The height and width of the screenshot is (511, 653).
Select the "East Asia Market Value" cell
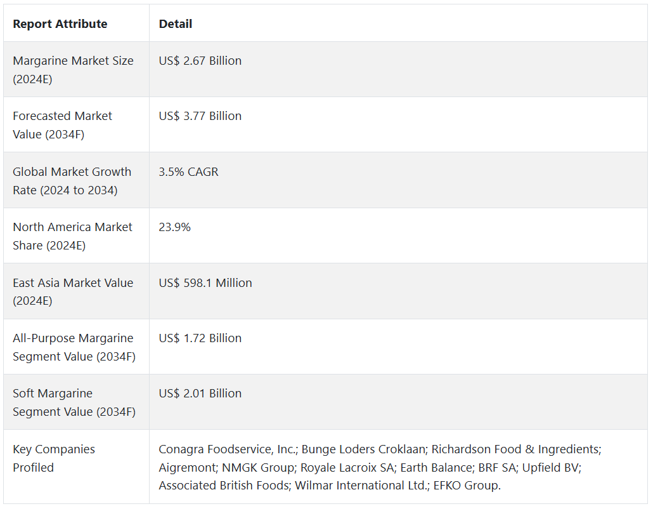click(x=73, y=291)
